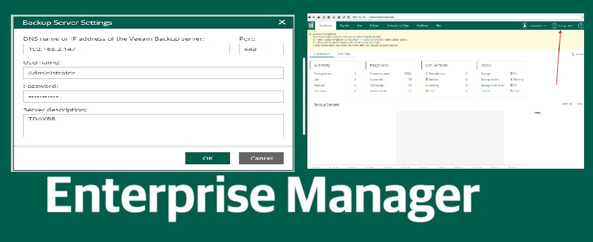Select the Last 7 days tab
The width and height of the screenshot is (593, 242).
click(344, 54)
